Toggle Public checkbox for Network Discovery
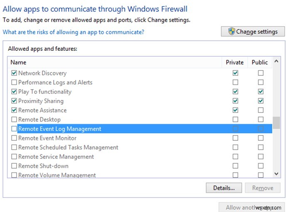This screenshot has height=212, width=286. (x=260, y=73)
